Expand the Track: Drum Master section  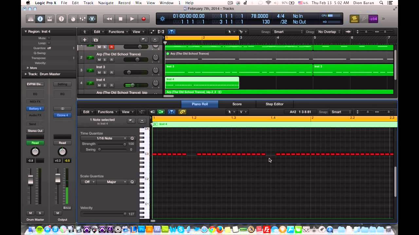26,74
